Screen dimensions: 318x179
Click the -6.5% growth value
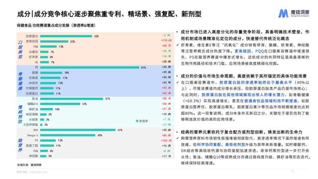click(x=166, y=151)
